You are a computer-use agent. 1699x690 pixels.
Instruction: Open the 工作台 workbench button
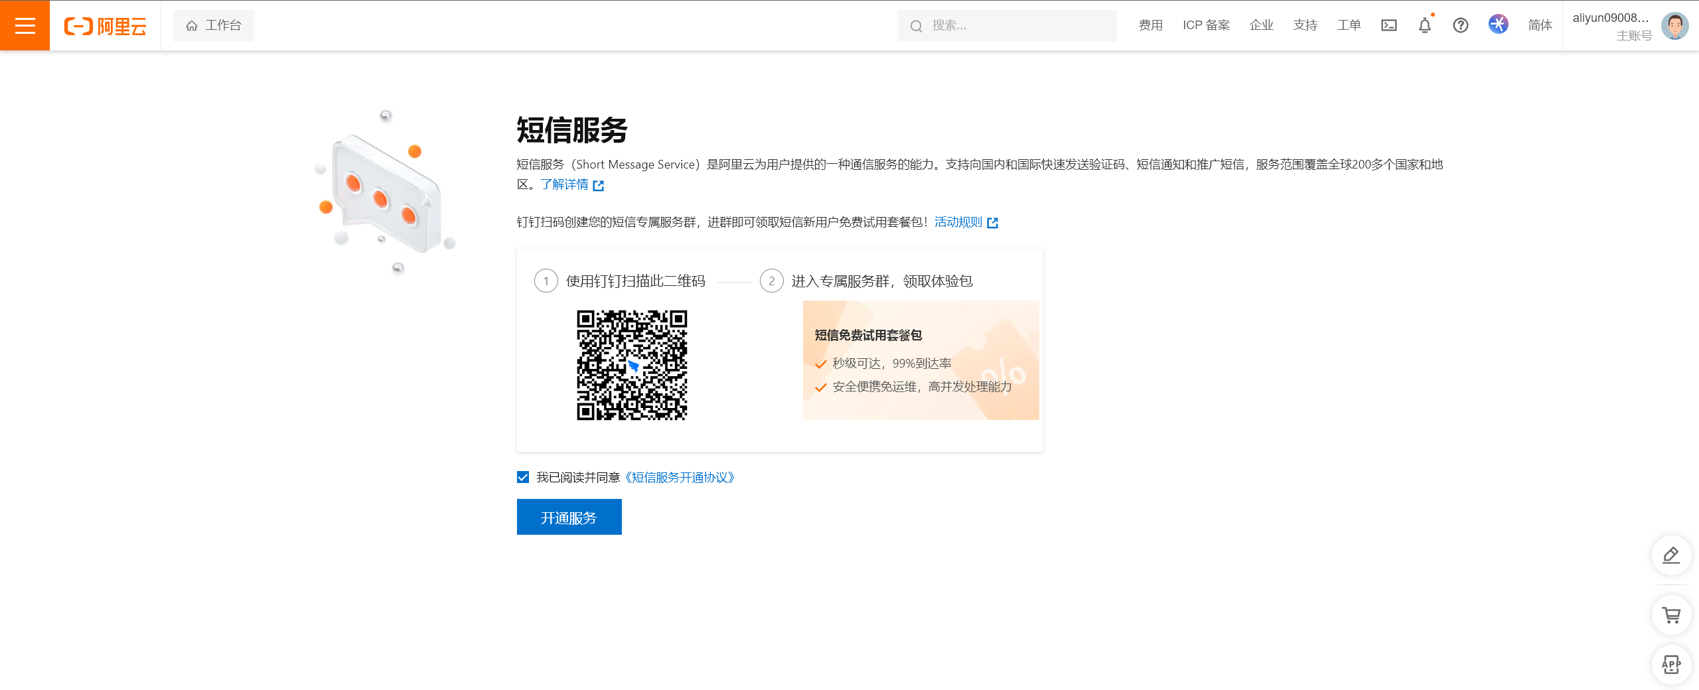(214, 25)
